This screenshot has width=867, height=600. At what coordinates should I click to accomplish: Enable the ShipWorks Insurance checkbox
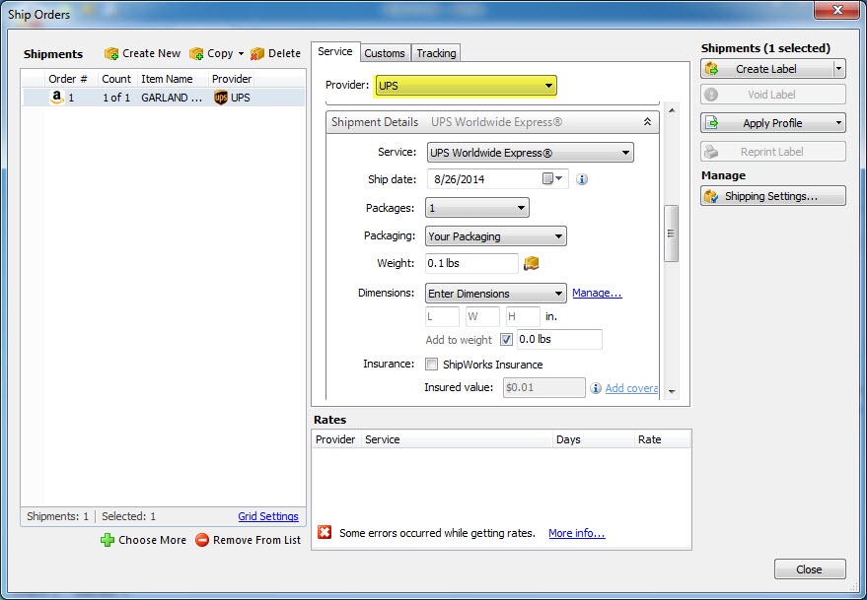click(x=431, y=365)
